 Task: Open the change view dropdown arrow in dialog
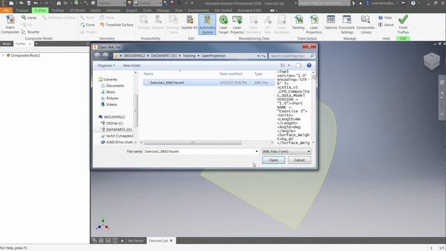click(289, 66)
